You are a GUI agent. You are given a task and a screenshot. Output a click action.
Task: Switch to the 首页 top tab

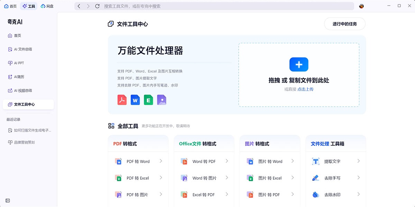click(10, 6)
